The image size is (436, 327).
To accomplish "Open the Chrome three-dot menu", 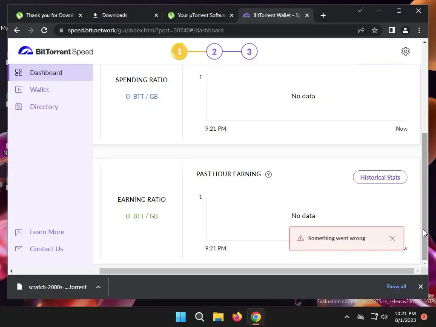I will 419,30.
